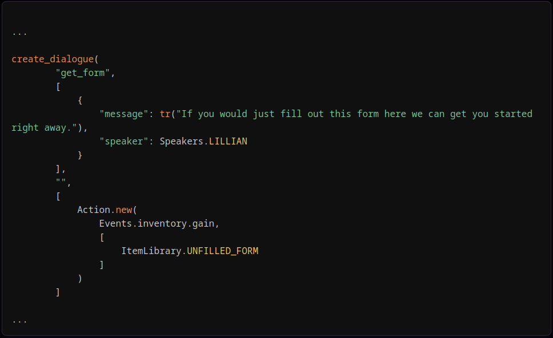Click the create_dialogue function name

[x=53, y=59]
